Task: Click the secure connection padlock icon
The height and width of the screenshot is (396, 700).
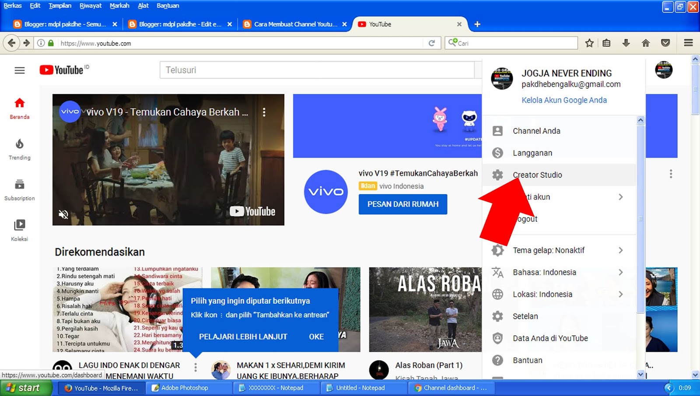Action: [51, 43]
